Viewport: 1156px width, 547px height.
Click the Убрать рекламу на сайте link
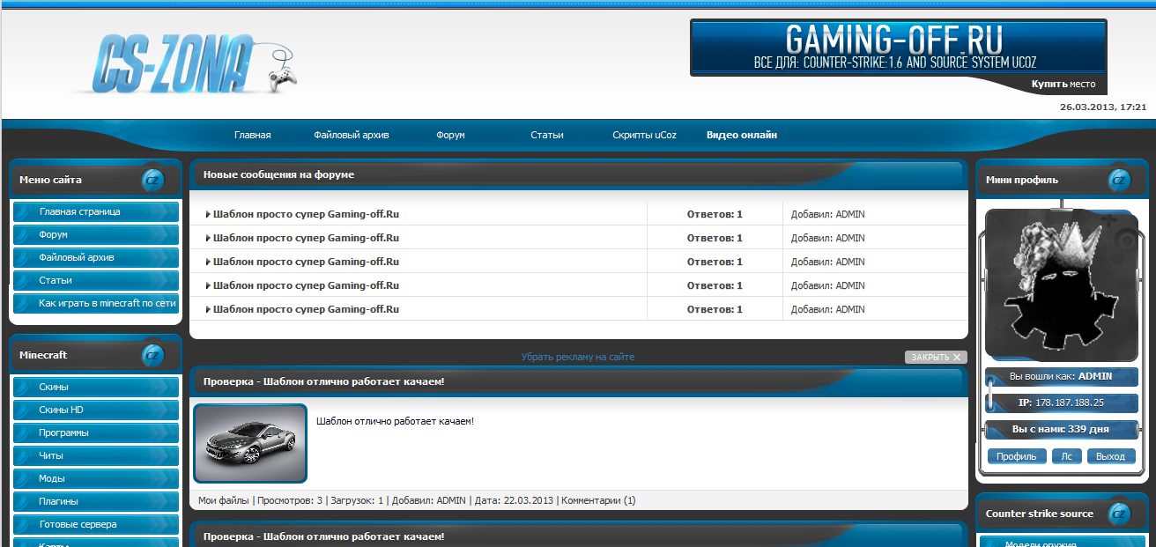click(x=577, y=358)
